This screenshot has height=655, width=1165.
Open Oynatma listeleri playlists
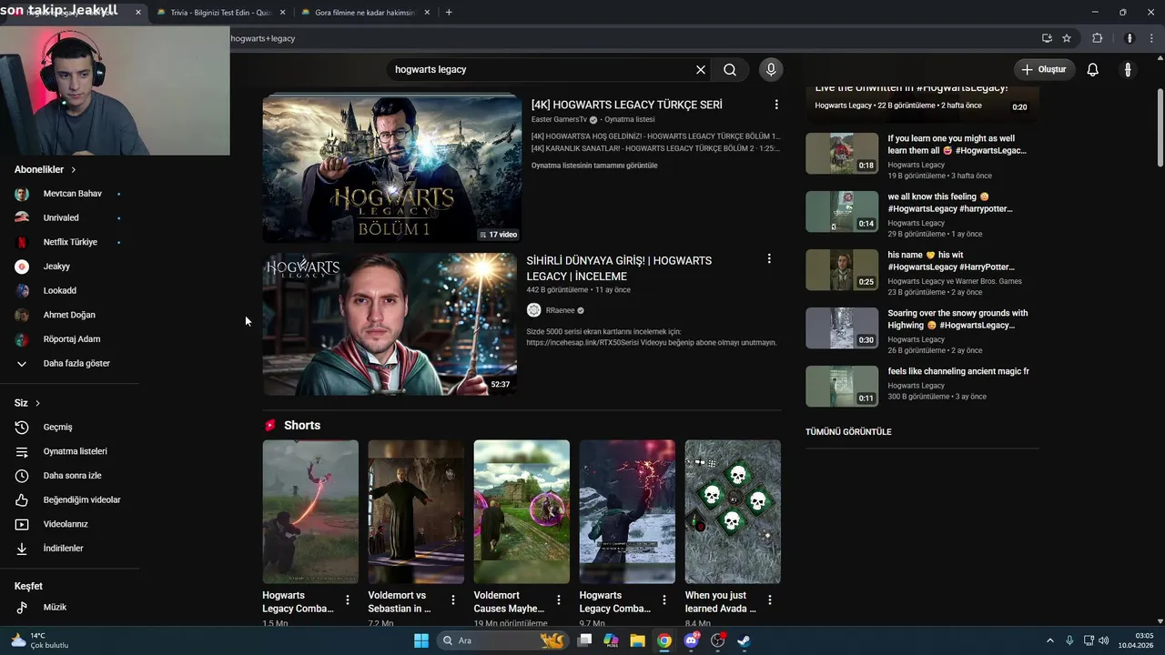click(x=70, y=451)
